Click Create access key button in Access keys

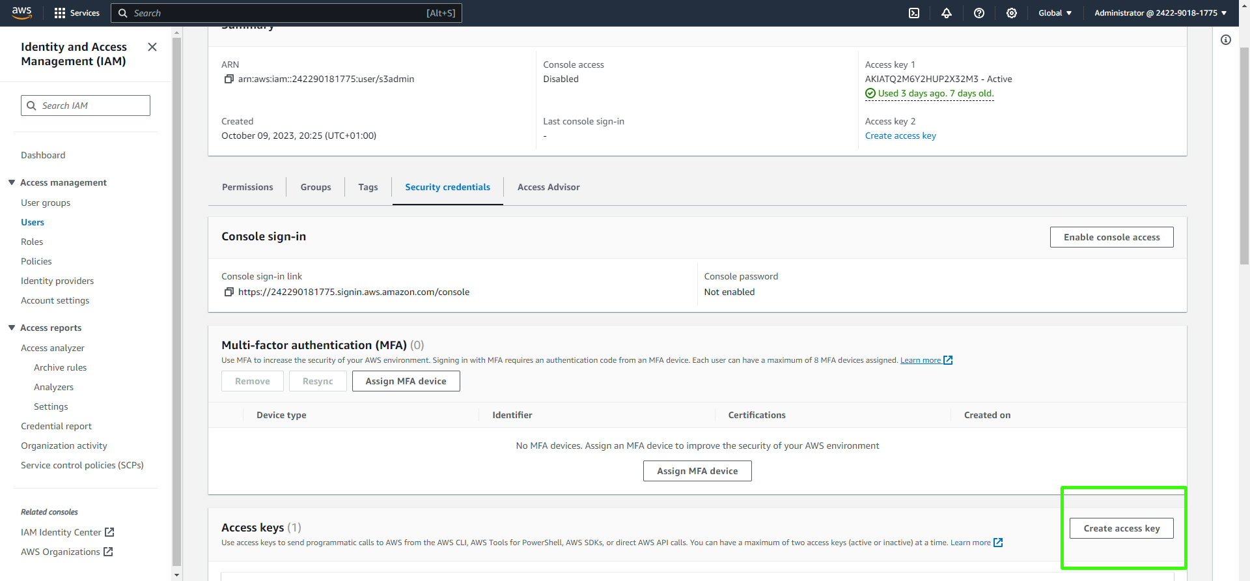1122,528
